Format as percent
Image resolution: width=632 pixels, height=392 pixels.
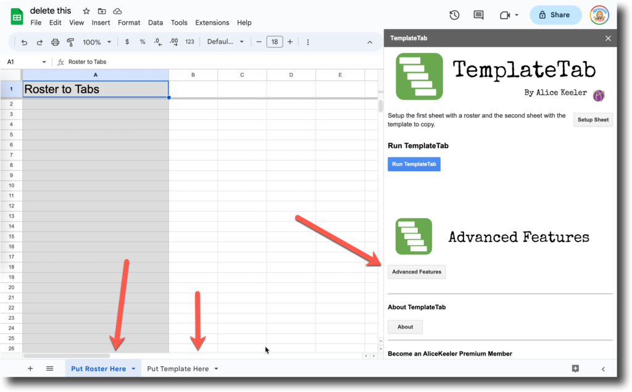point(143,42)
